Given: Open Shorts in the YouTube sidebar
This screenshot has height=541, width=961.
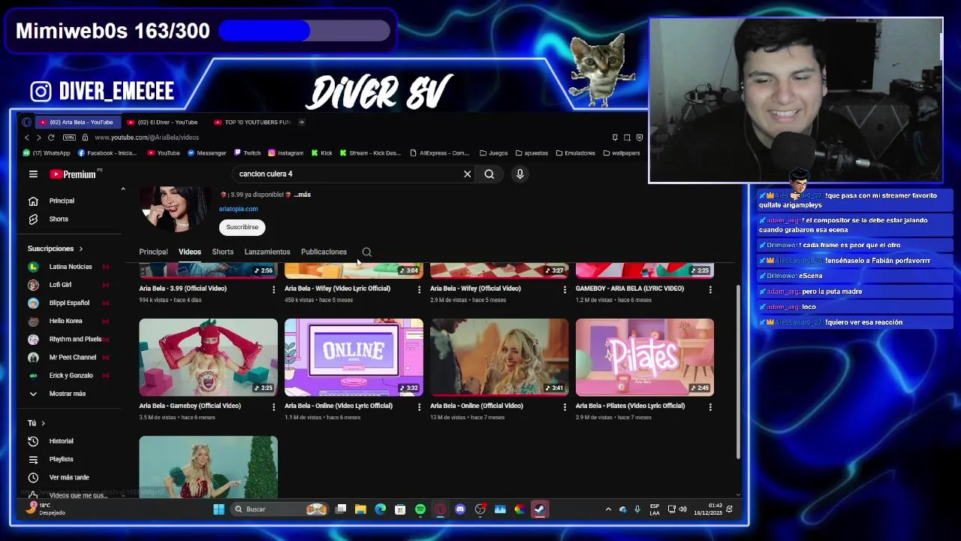Looking at the screenshot, I should coord(59,219).
